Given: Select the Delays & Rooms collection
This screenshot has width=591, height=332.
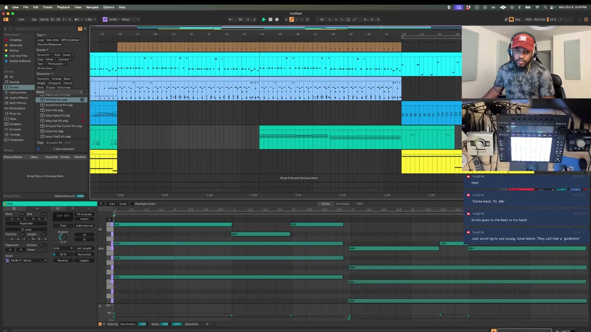Looking at the screenshot, I should pyautogui.click(x=20, y=61).
